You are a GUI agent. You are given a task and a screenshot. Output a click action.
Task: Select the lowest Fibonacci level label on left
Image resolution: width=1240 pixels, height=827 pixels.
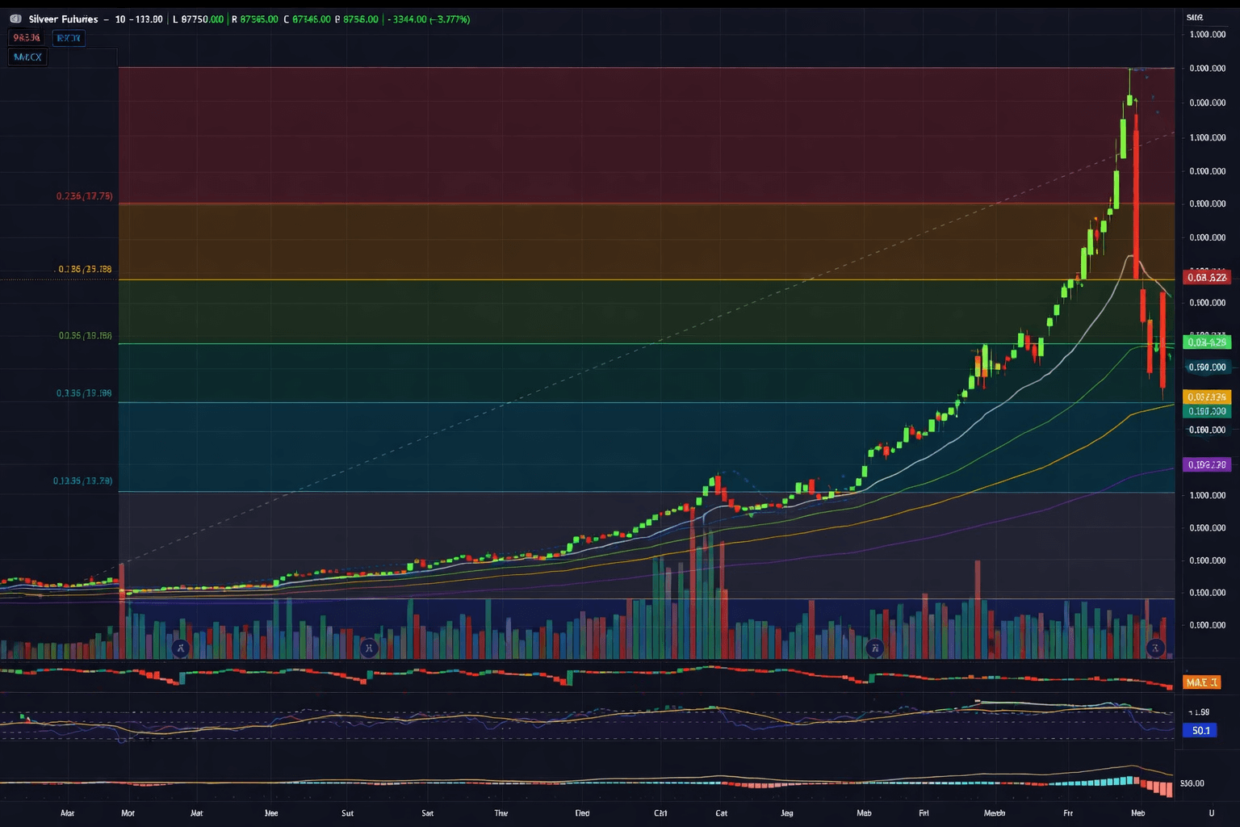tap(82, 481)
